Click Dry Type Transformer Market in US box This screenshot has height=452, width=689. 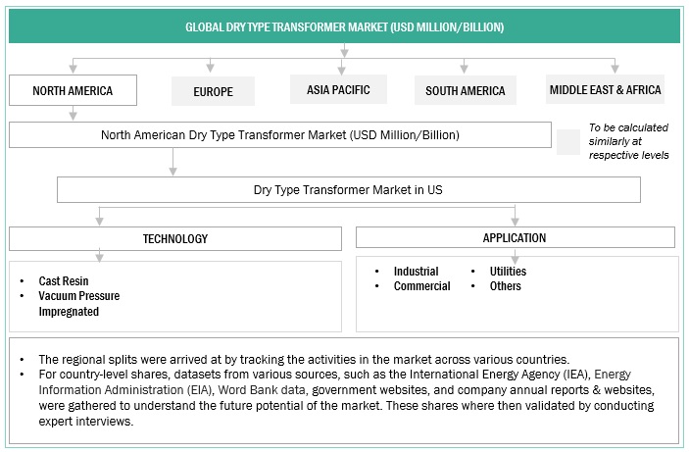[348, 188]
